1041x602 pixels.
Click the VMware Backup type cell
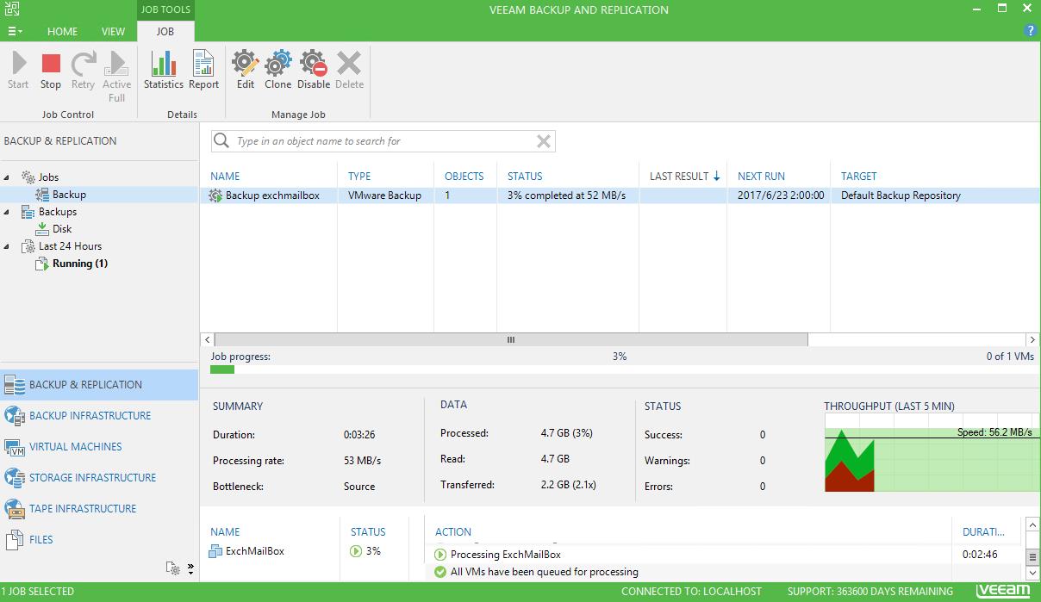(385, 195)
